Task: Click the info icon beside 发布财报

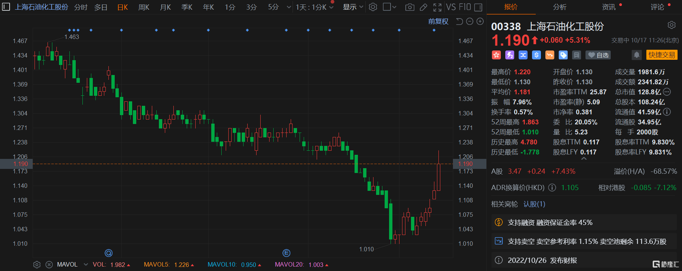Action: [499, 260]
